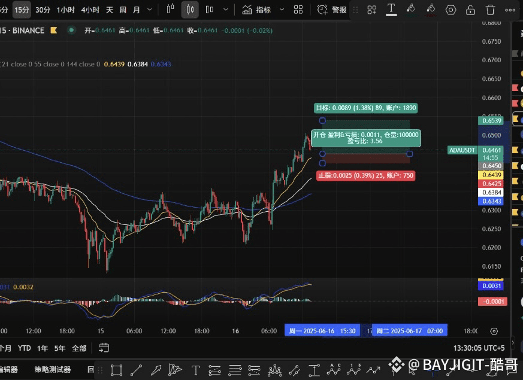523x380 pixels.
Task: Select the bottom toolbar Text tool
Action: (195, 370)
